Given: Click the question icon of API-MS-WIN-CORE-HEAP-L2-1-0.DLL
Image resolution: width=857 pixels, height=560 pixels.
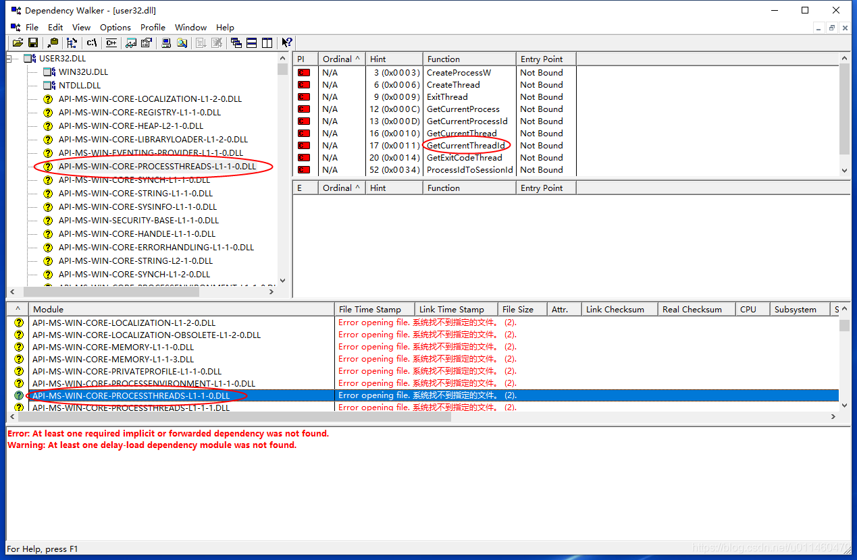Looking at the screenshot, I should click(48, 126).
